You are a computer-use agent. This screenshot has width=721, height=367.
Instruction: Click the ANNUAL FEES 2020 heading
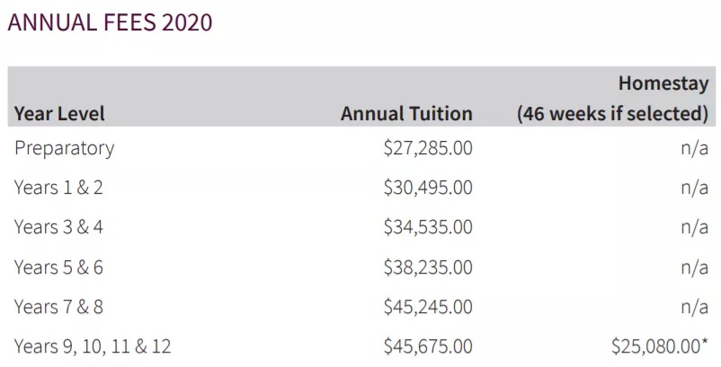(110, 22)
